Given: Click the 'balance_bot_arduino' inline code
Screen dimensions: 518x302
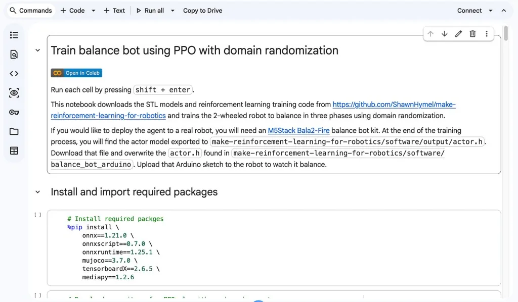Looking at the screenshot, I should coord(91,165).
